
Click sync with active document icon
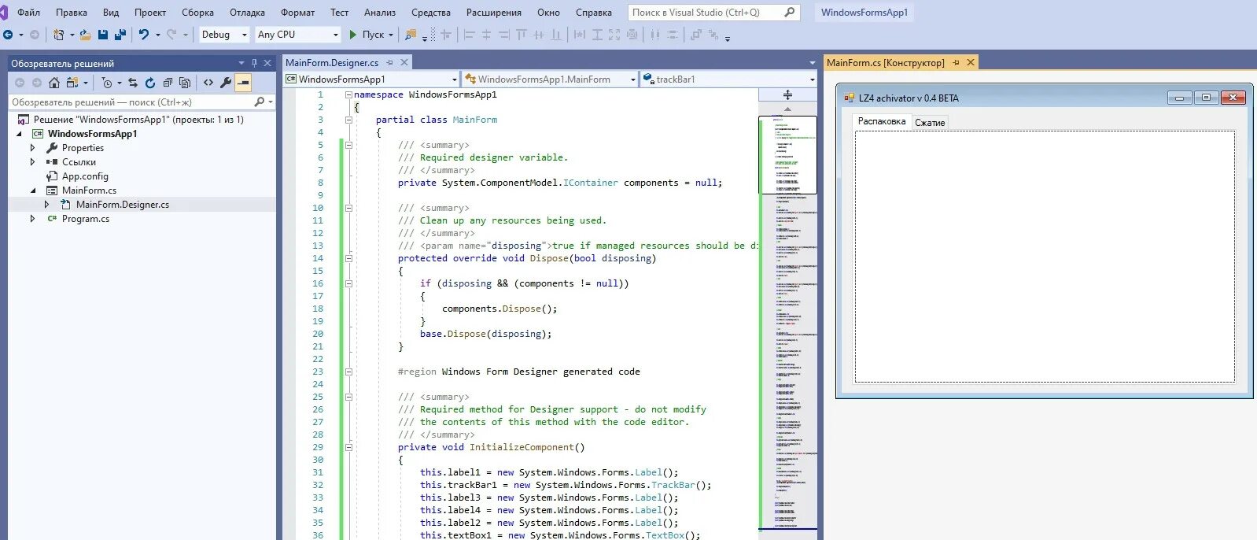tap(133, 83)
